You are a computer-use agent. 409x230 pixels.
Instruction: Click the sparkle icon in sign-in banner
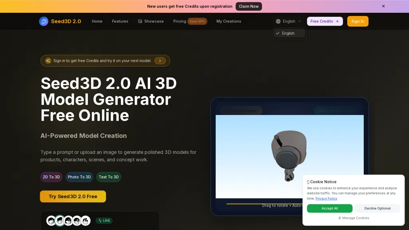(x=48, y=61)
